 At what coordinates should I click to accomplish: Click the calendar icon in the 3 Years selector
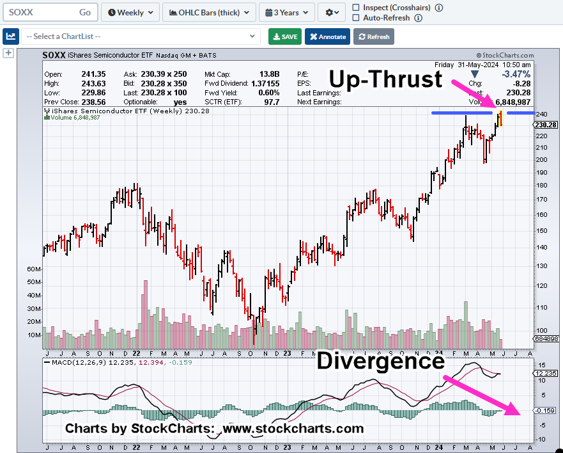[270, 12]
